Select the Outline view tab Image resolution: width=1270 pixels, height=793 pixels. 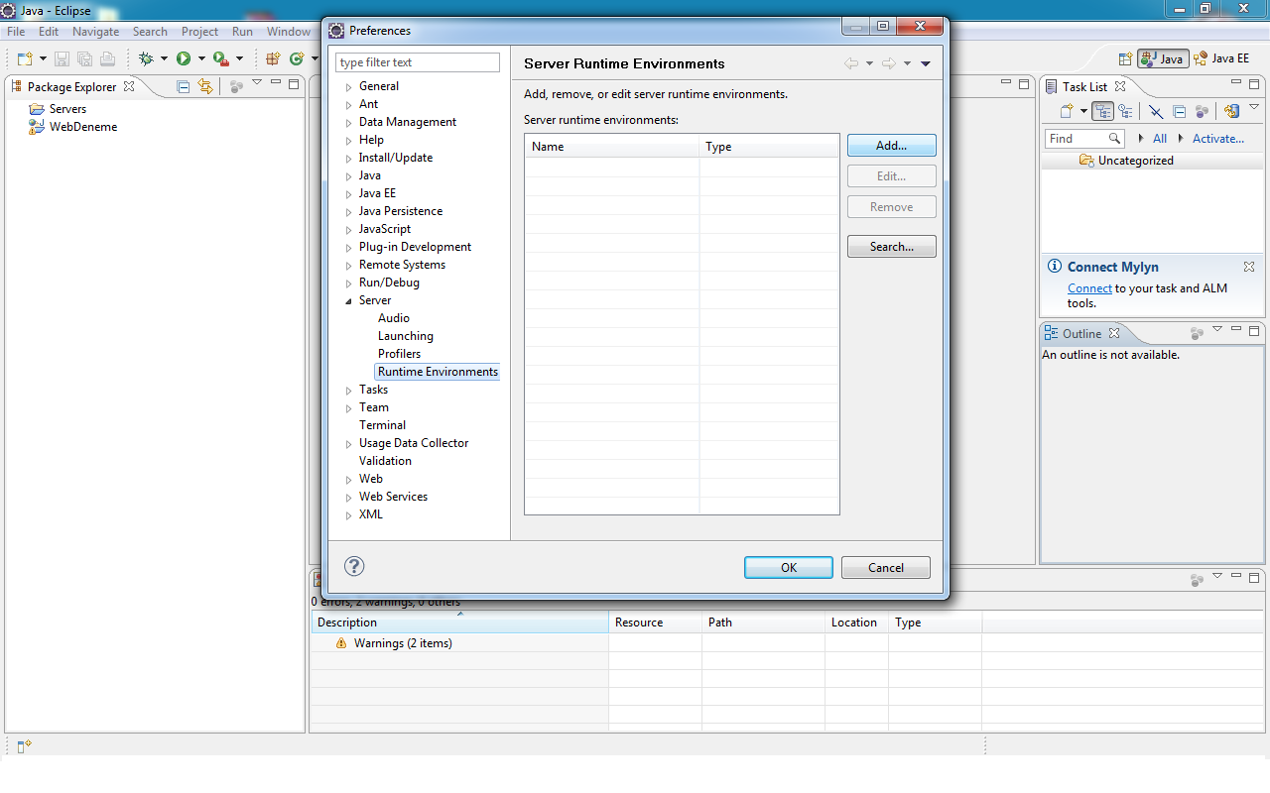click(1081, 333)
